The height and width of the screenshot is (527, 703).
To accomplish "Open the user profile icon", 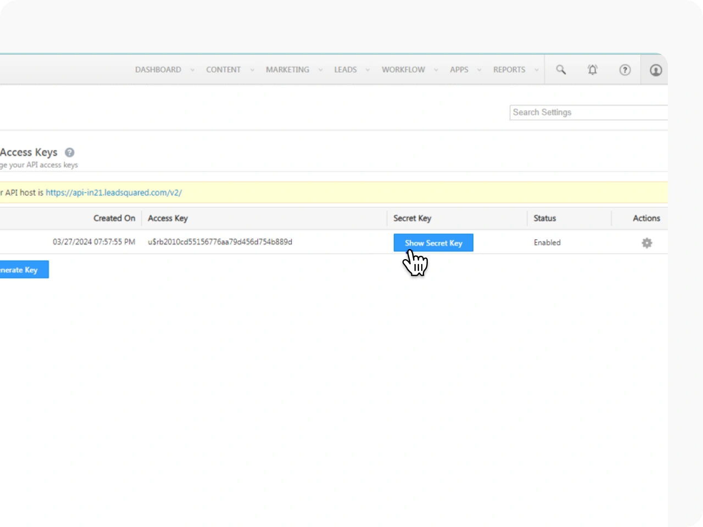I will click(x=656, y=70).
